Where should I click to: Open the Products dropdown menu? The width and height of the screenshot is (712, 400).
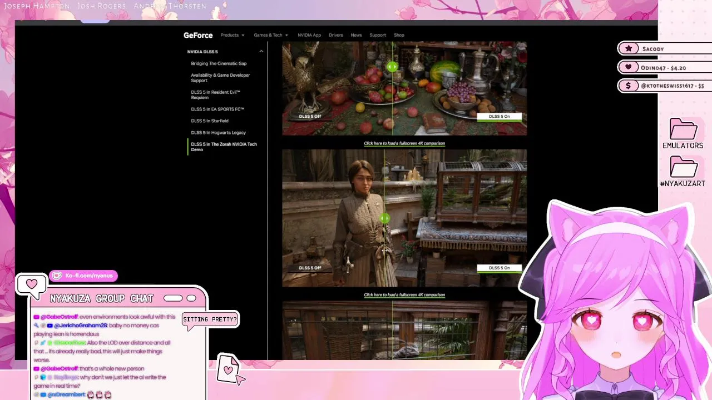(232, 35)
